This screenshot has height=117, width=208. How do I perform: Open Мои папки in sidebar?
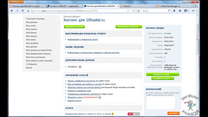pyautogui.click(x=31, y=40)
